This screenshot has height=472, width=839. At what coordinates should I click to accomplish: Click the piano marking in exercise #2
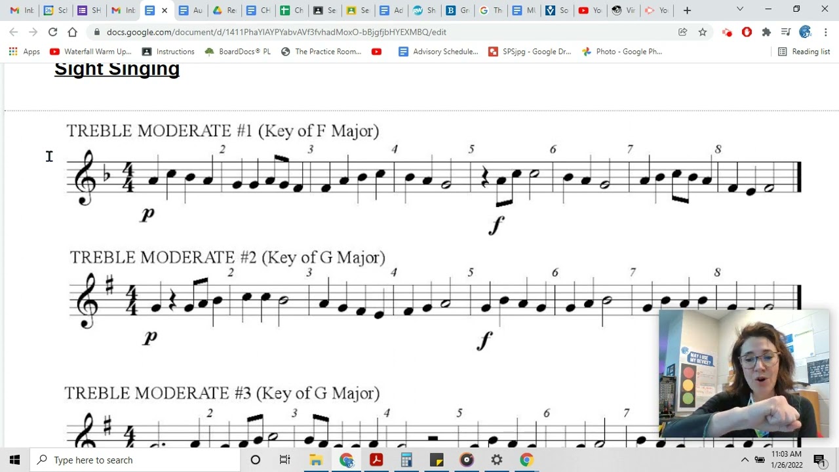(x=149, y=337)
